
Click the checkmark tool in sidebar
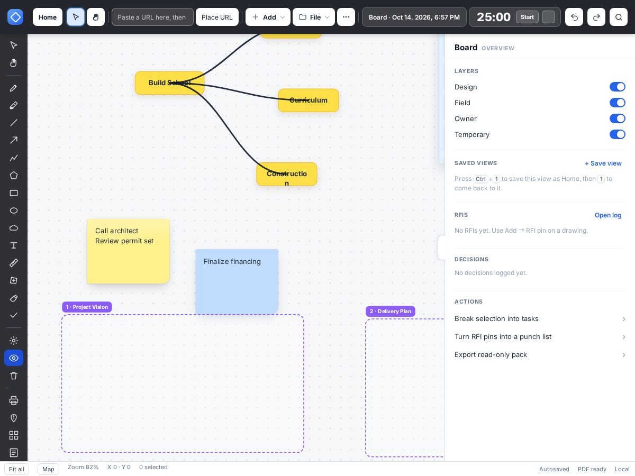click(x=14, y=315)
